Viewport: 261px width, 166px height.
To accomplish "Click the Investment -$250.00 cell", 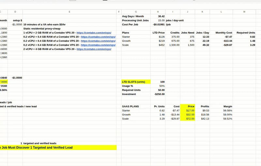I will click(158, 94).
